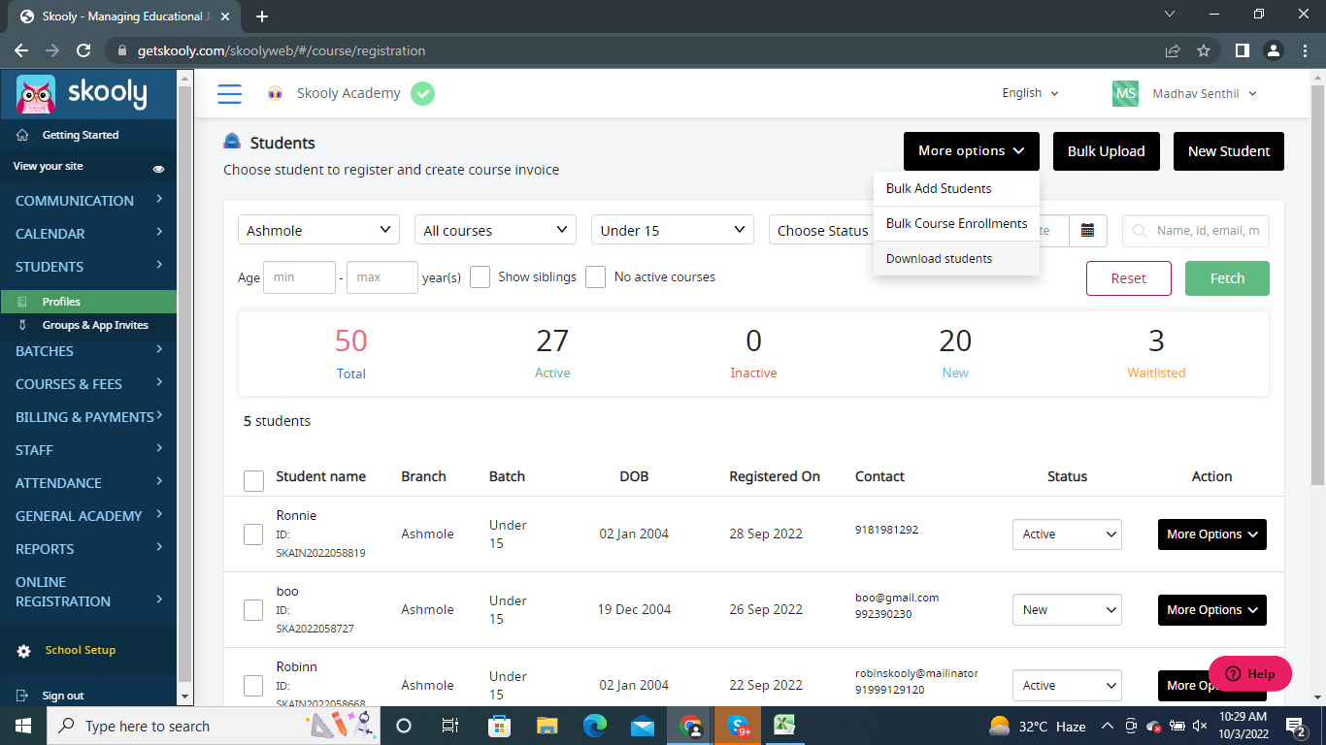Expand REPORTS sidebar menu
1326x745 pixels.
88,549
